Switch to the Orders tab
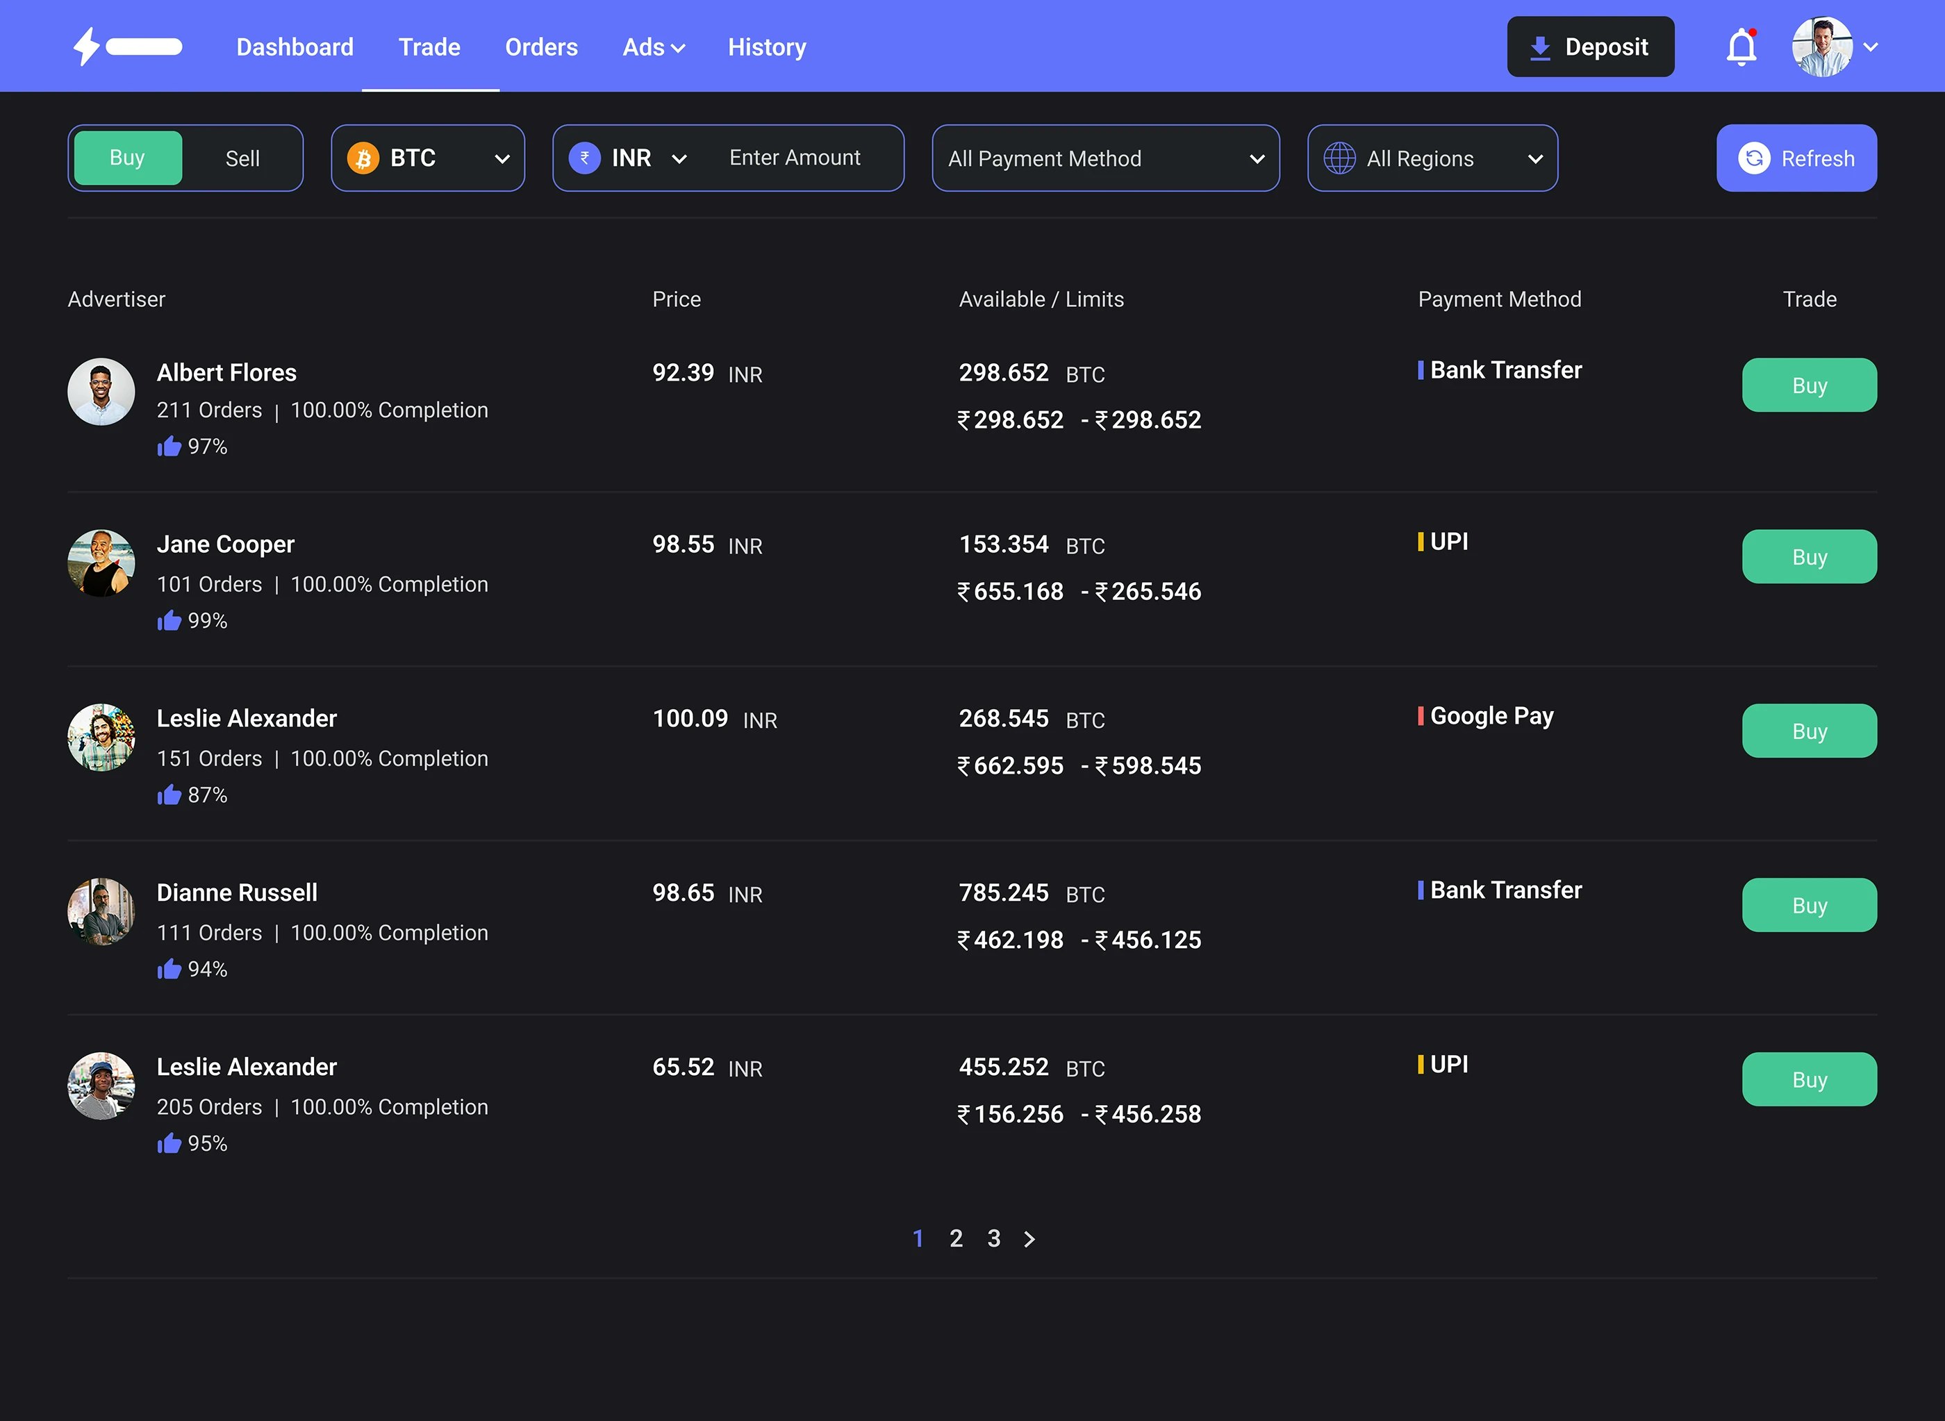Viewport: 1945px width, 1421px height. click(541, 47)
